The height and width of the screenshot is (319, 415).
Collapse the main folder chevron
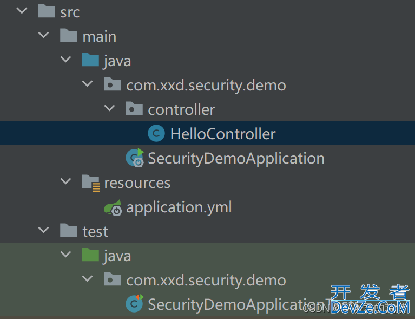point(44,35)
